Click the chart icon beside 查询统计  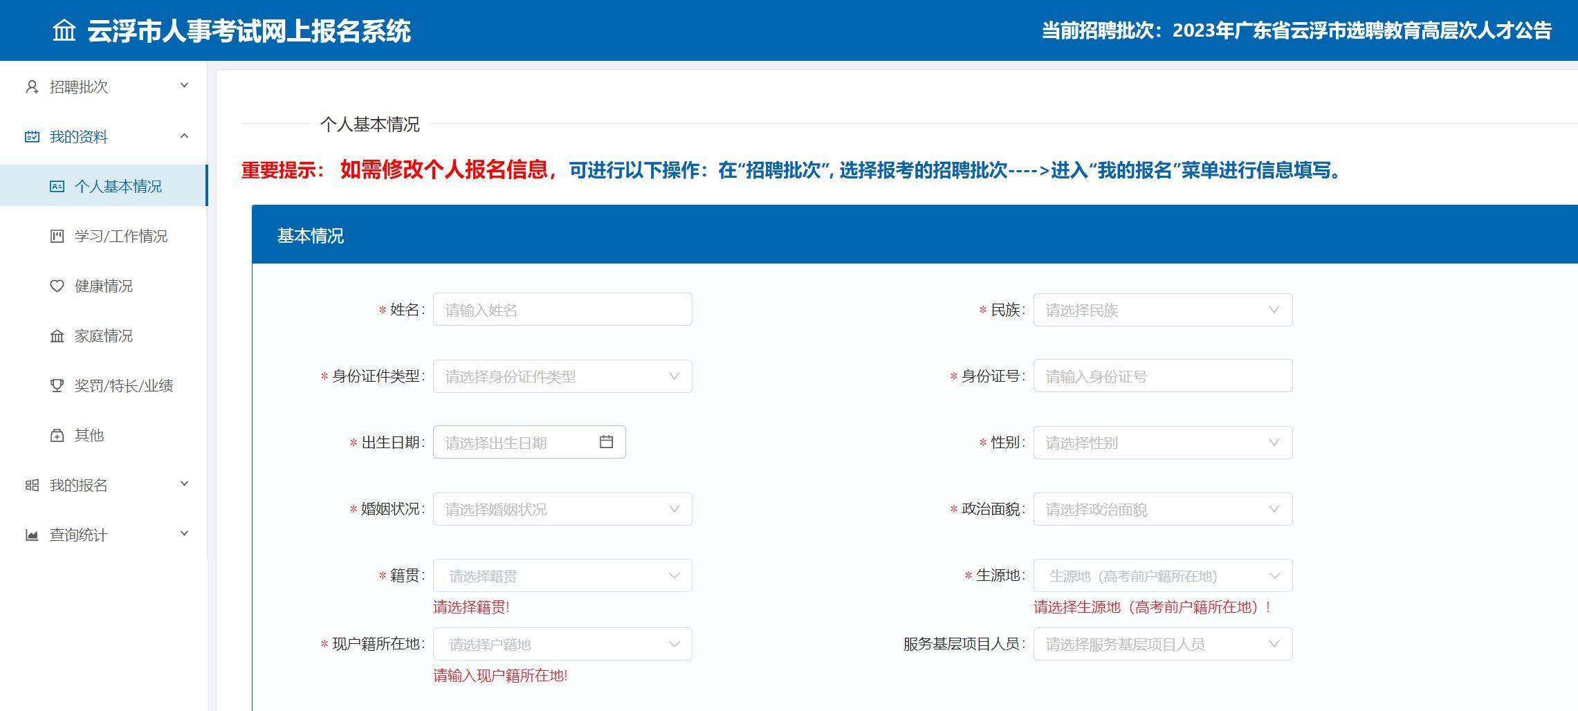tap(32, 535)
